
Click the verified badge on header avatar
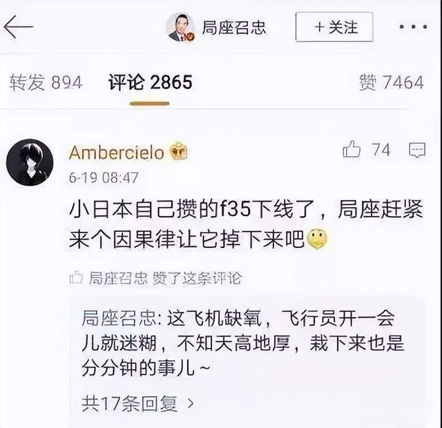coord(191,37)
